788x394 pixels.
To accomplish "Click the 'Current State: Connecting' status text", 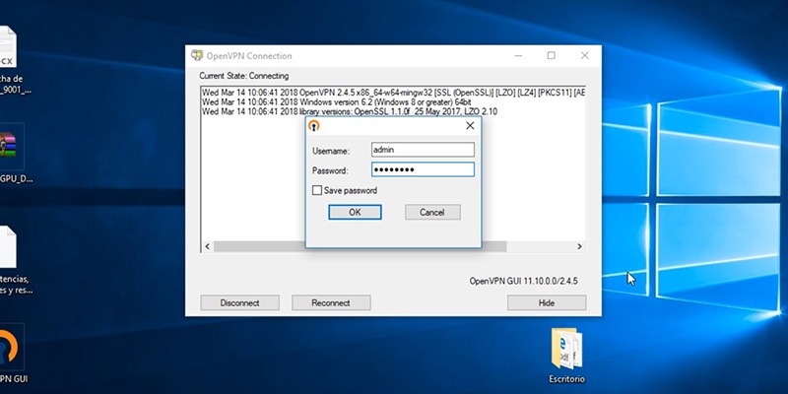I will click(243, 76).
